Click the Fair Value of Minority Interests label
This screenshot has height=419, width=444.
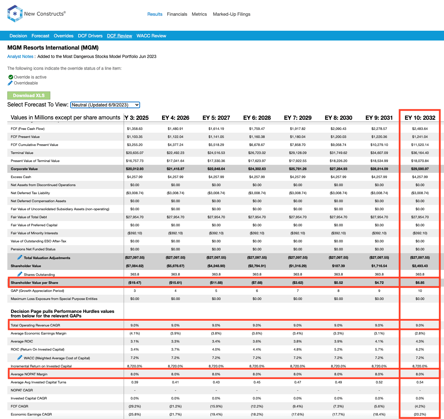34,233
